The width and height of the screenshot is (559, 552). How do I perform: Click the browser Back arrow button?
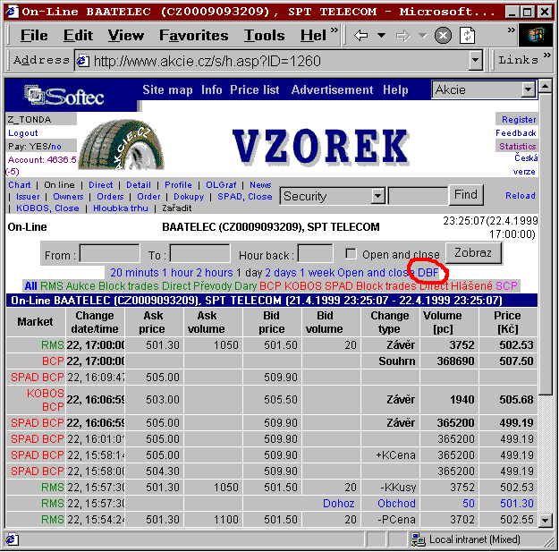point(360,35)
